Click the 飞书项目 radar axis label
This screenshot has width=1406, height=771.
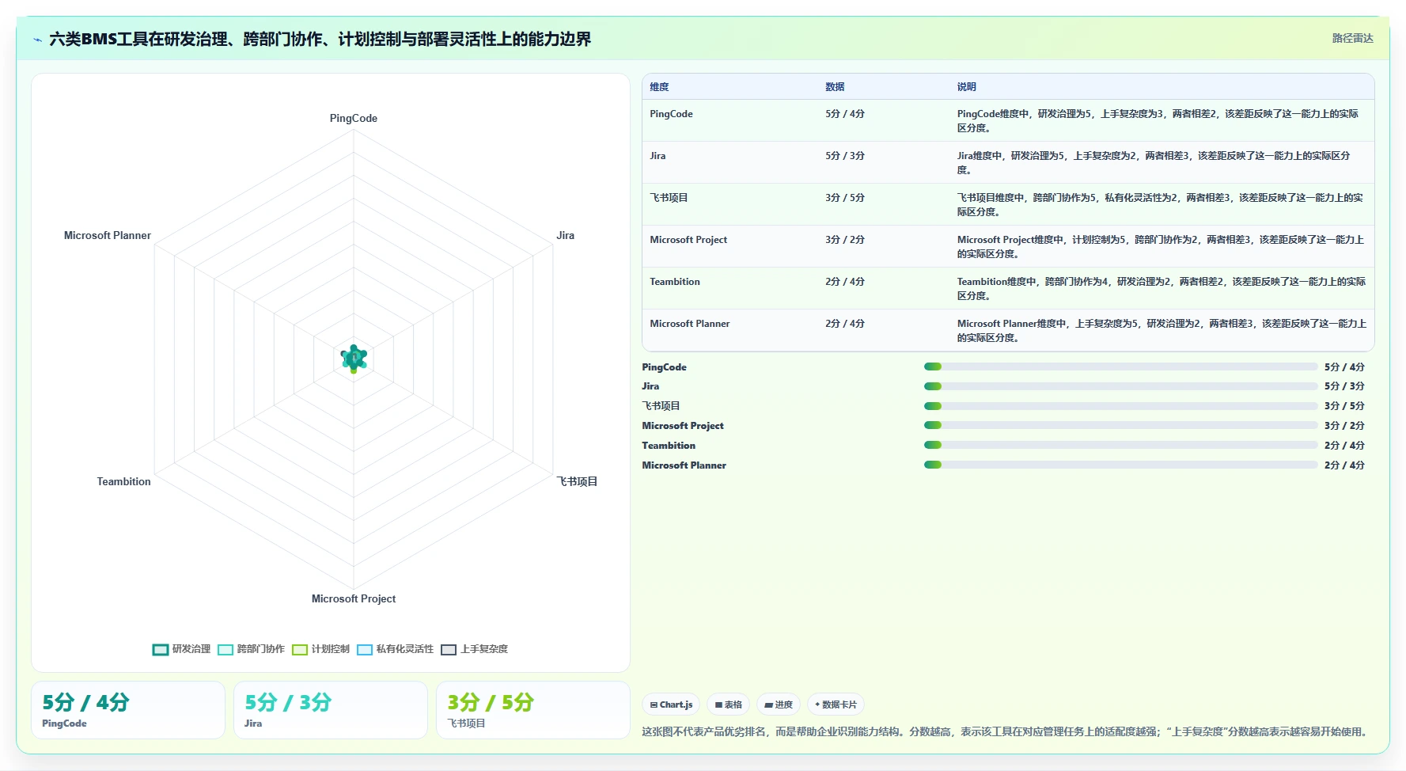pyautogui.click(x=577, y=481)
